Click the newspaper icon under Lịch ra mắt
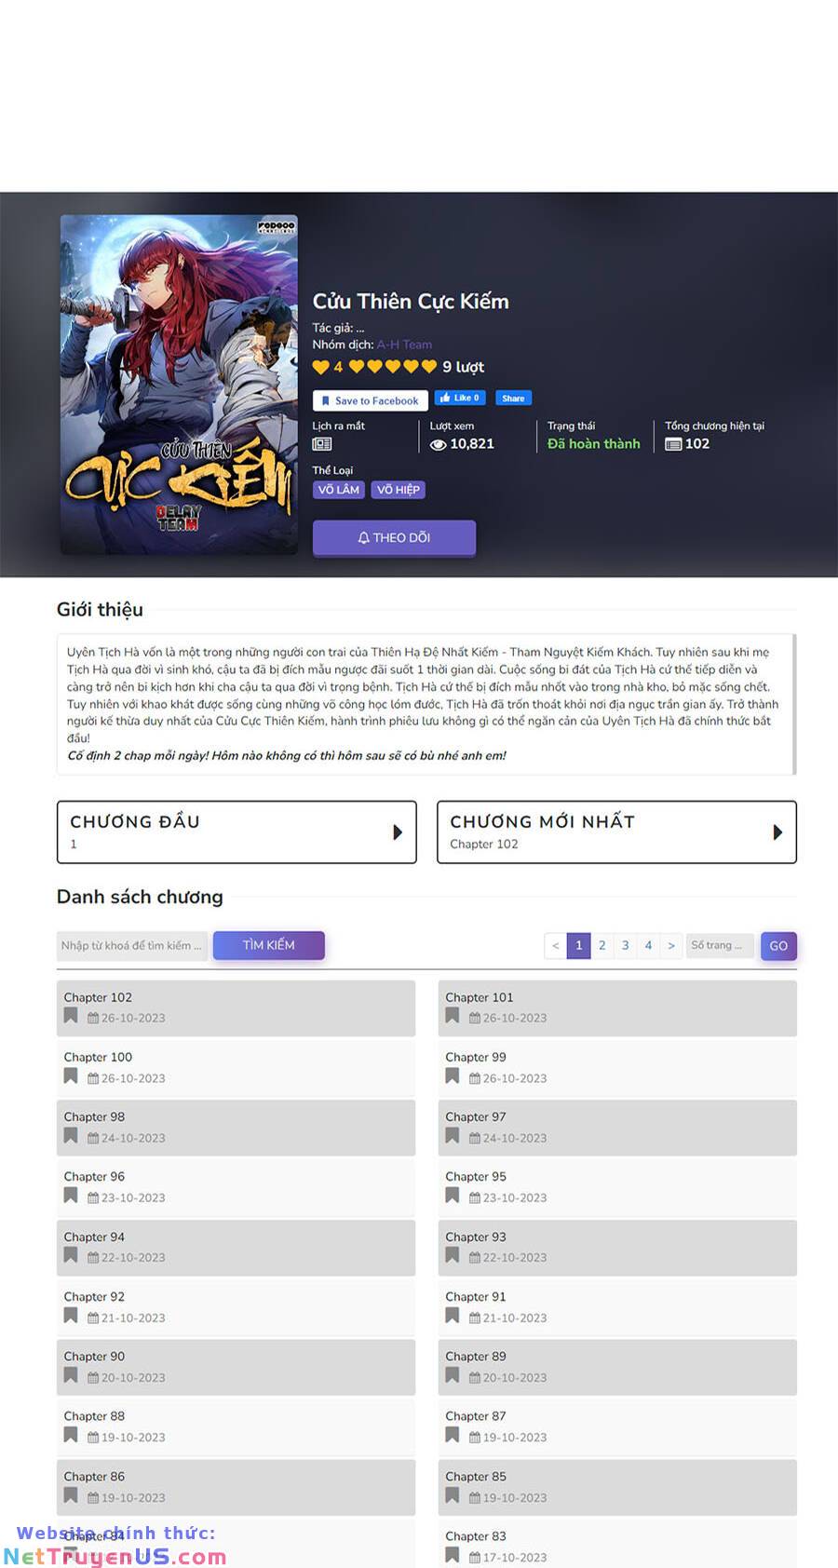 click(x=322, y=444)
